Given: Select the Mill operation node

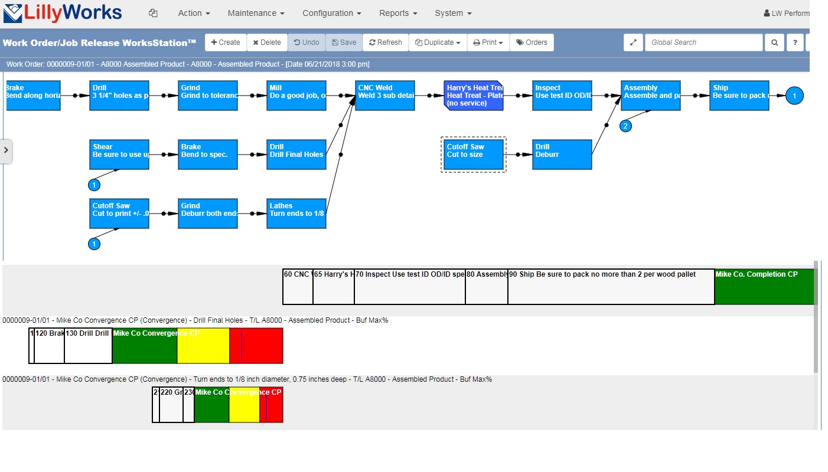Looking at the screenshot, I should point(296,96).
